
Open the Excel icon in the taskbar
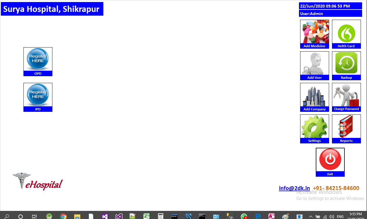[x=147, y=216]
